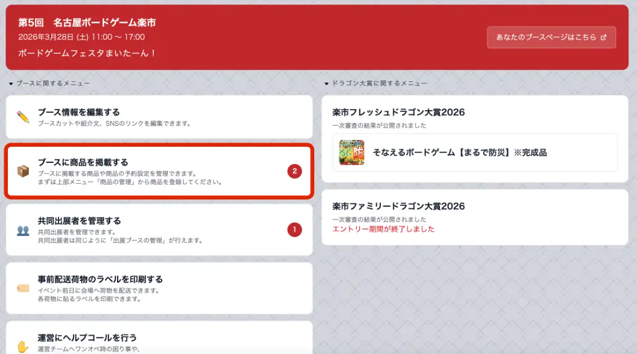Click the co-exhibitors people icon

23,230
